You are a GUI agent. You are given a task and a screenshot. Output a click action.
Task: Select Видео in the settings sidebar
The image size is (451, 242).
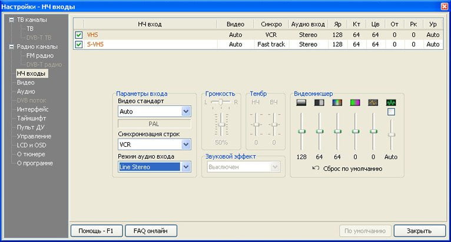click(x=25, y=83)
